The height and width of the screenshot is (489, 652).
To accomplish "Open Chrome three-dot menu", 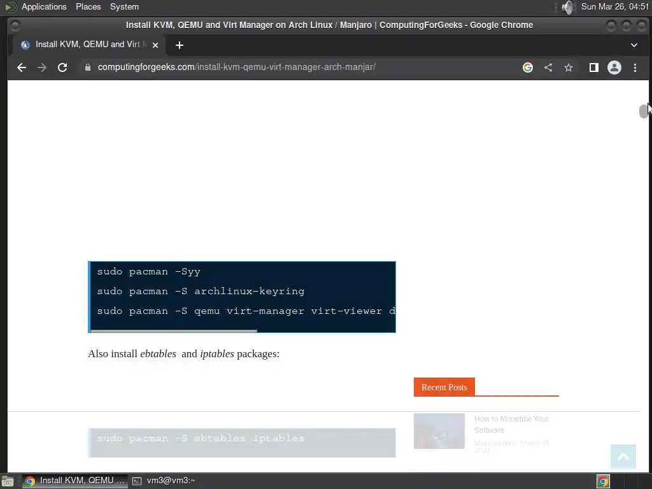I will (635, 67).
